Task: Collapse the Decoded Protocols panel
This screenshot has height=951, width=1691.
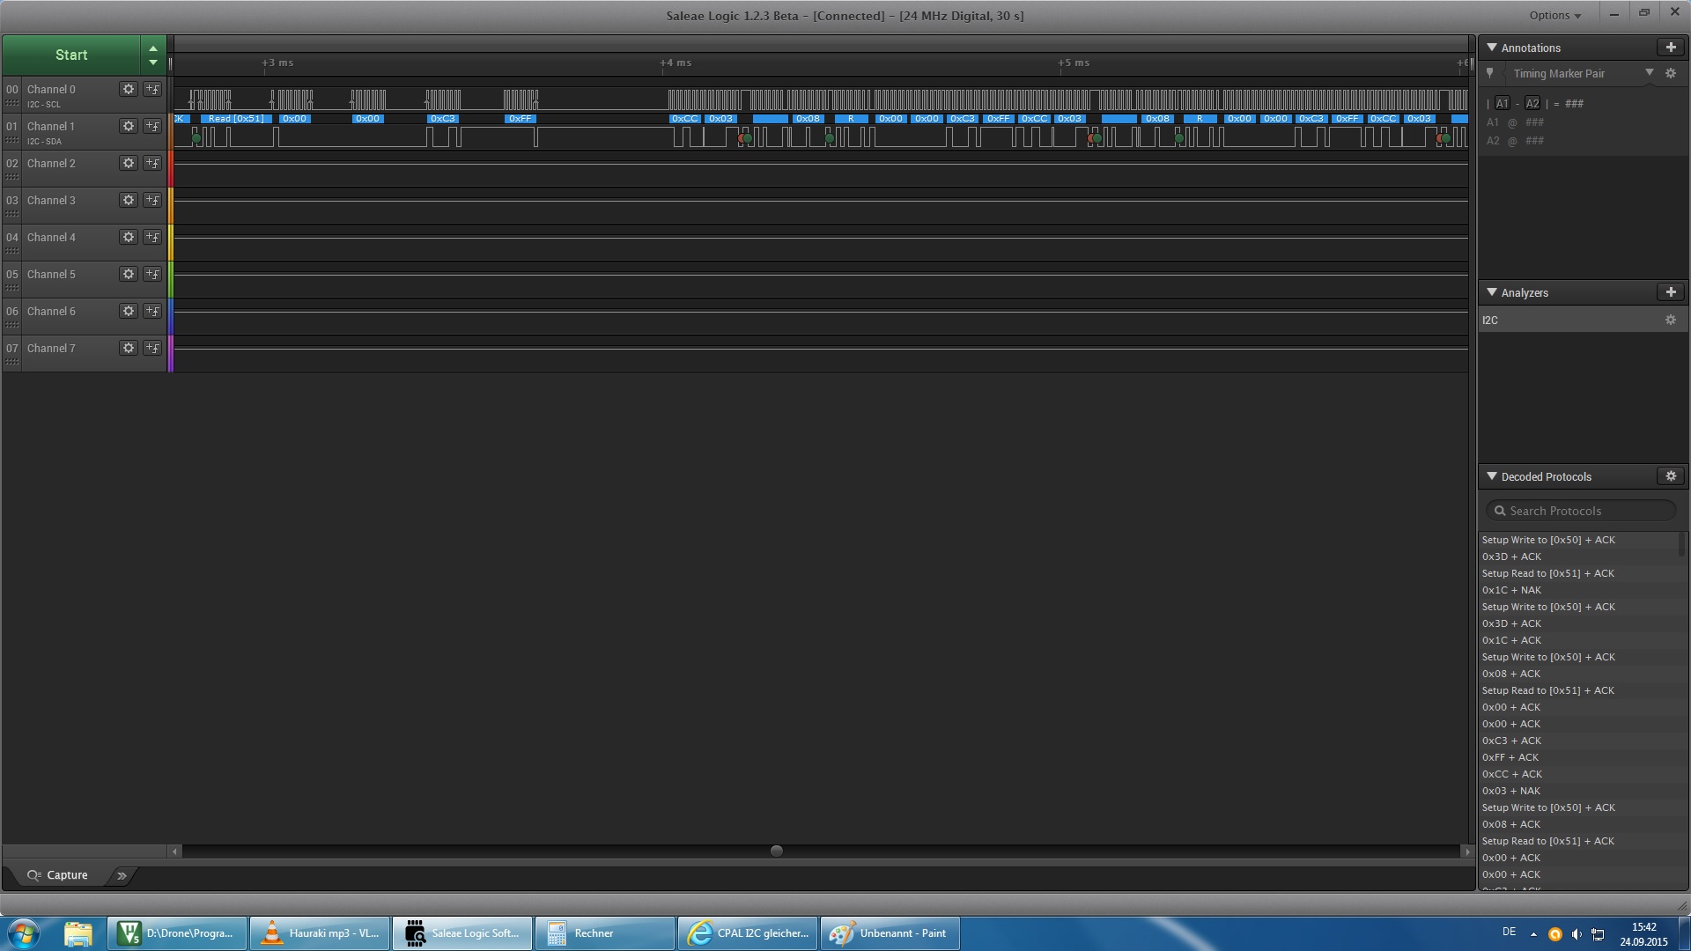Action: (1492, 476)
